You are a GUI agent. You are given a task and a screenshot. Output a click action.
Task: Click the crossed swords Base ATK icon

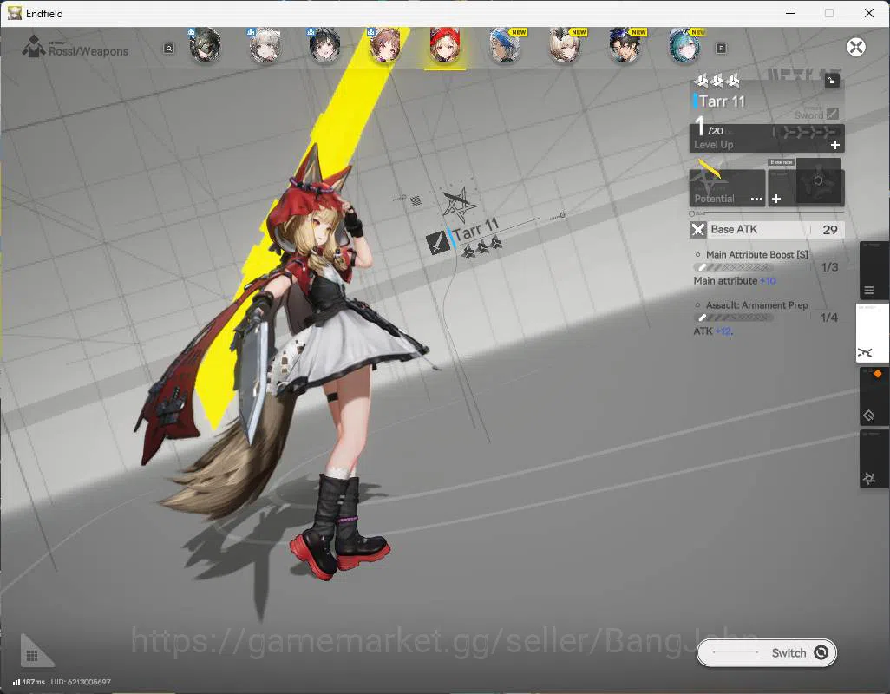pos(698,230)
